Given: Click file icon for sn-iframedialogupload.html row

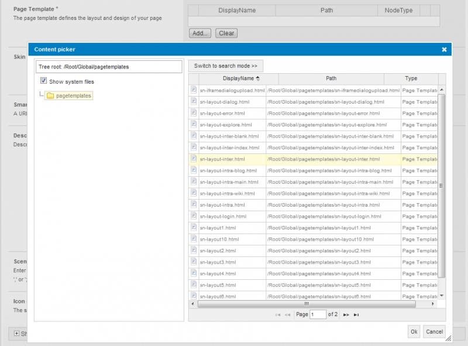Looking at the screenshot, I should 194,90.
